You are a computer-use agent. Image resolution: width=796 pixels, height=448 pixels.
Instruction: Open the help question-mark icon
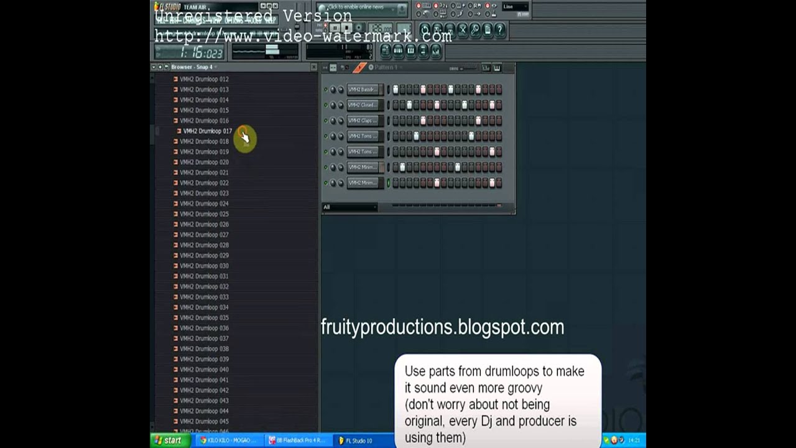click(500, 30)
